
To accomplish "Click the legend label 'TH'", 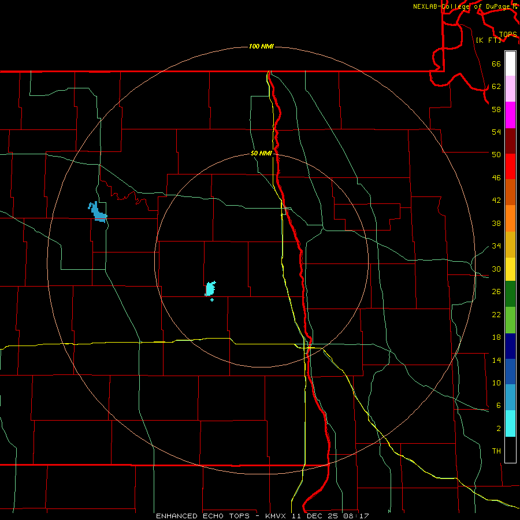I will pyautogui.click(x=496, y=451).
